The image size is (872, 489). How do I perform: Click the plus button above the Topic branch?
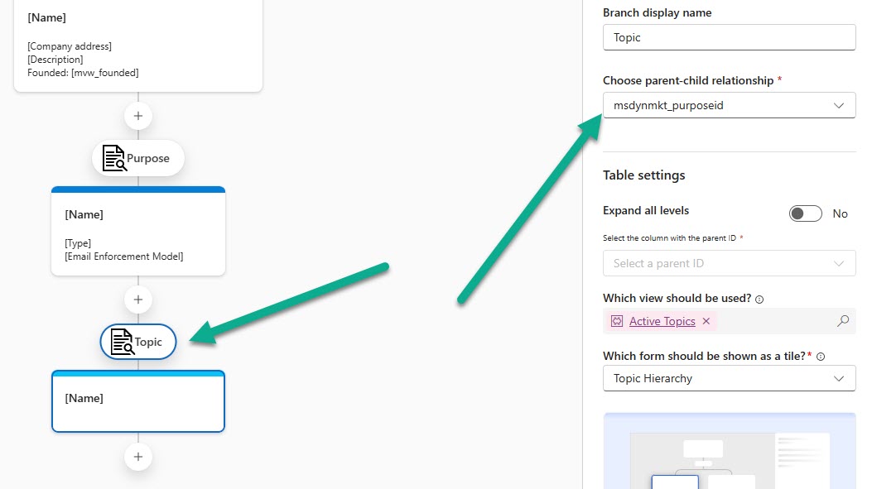[x=138, y=300]
